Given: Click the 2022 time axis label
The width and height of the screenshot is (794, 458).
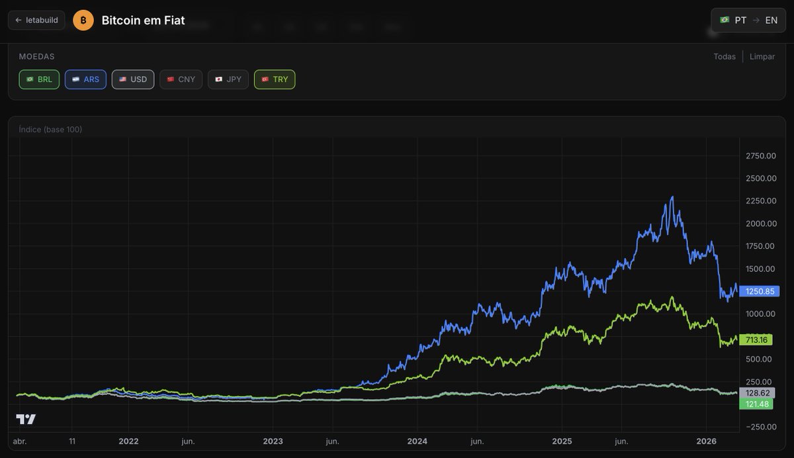Looking at the screenshot, I should 128,441.
